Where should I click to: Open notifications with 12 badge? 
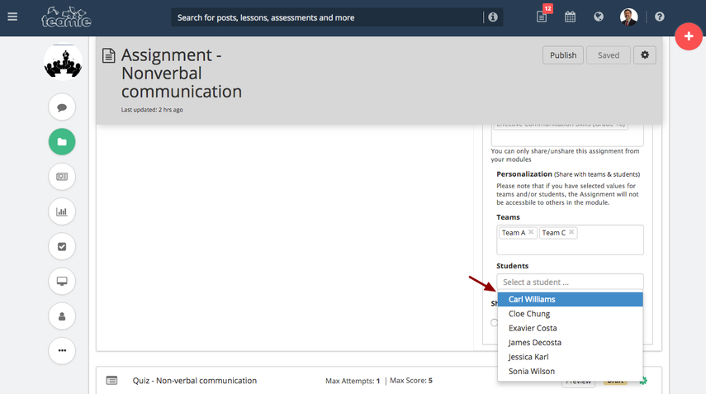(543, 17)
